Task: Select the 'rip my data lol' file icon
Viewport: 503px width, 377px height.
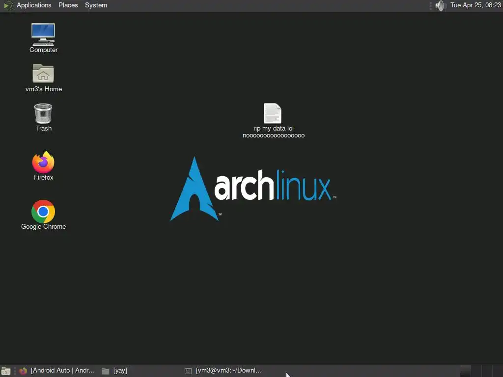Action: 273,113
